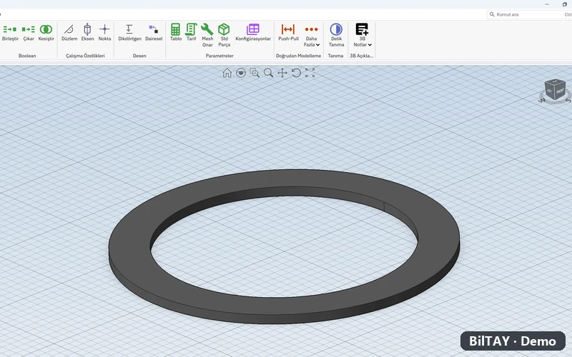Viewport: 572px width, 357px height.
Task: Apply Dairesel circular pattern
Action: (x=154, y=32)
